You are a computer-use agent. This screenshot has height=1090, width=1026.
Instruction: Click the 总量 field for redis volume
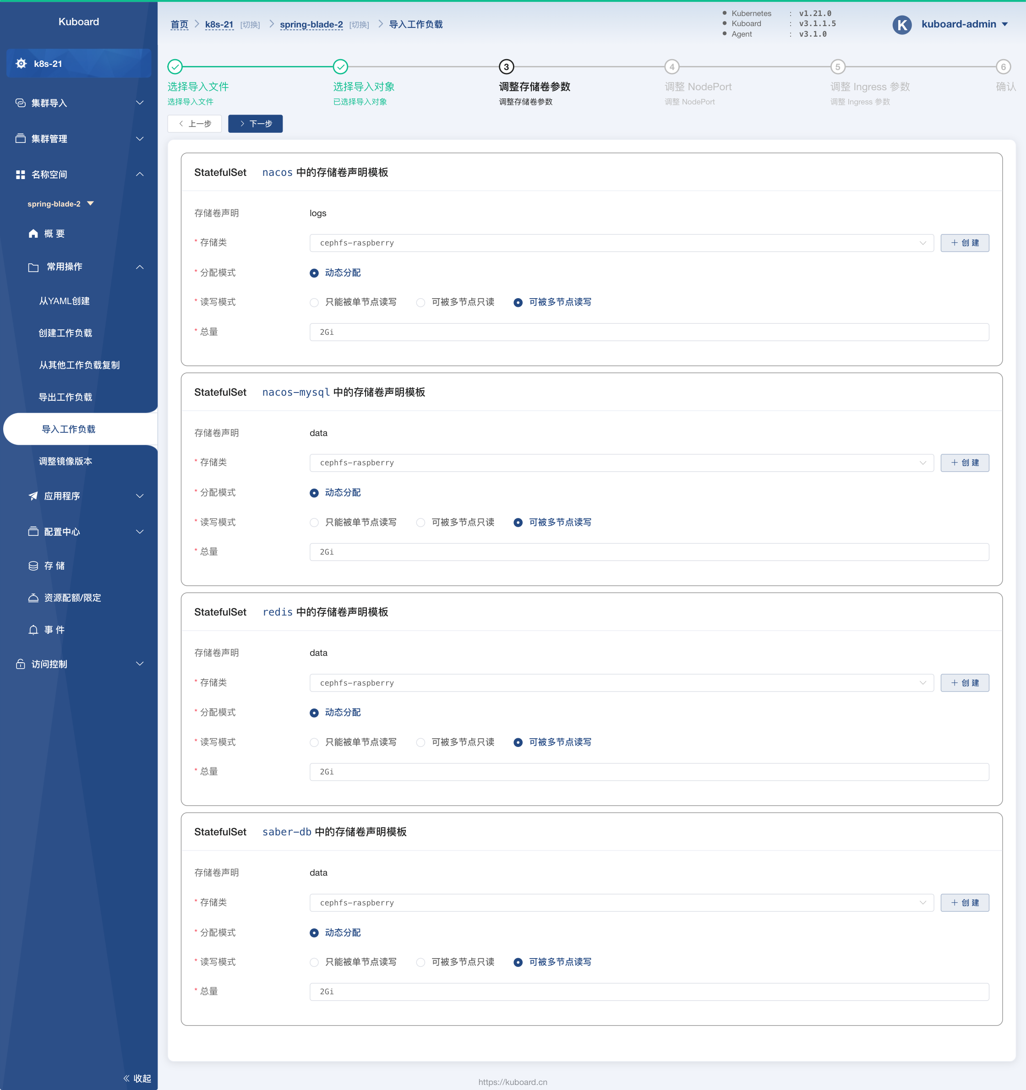(x=649, y=772)
